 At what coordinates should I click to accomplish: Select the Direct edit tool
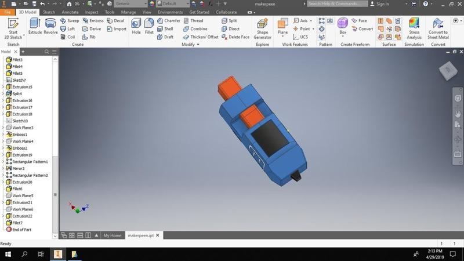tap(230, 28)
